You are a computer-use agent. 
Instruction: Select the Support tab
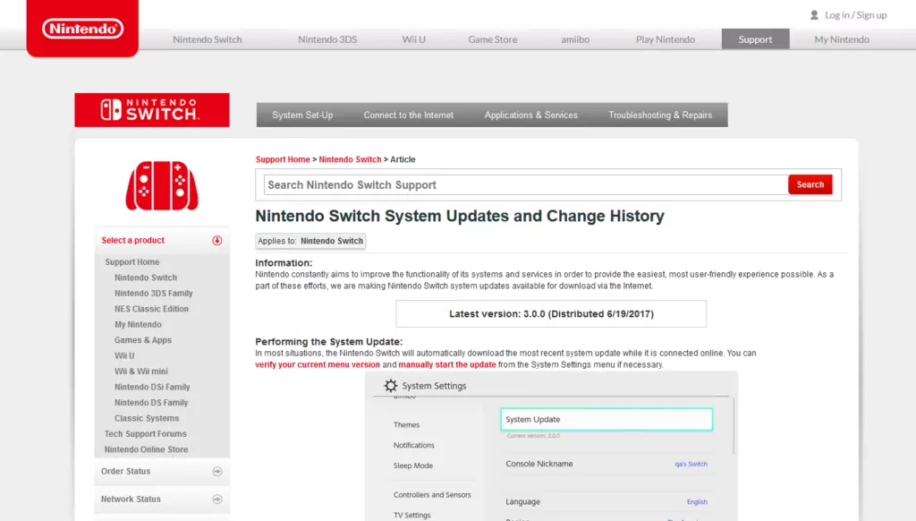point(755,39)
